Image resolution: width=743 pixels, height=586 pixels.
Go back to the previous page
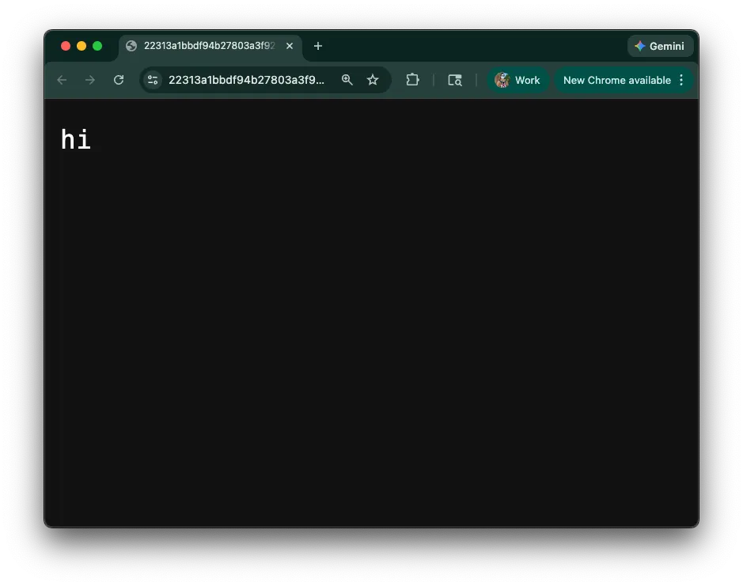coord(62,80)
